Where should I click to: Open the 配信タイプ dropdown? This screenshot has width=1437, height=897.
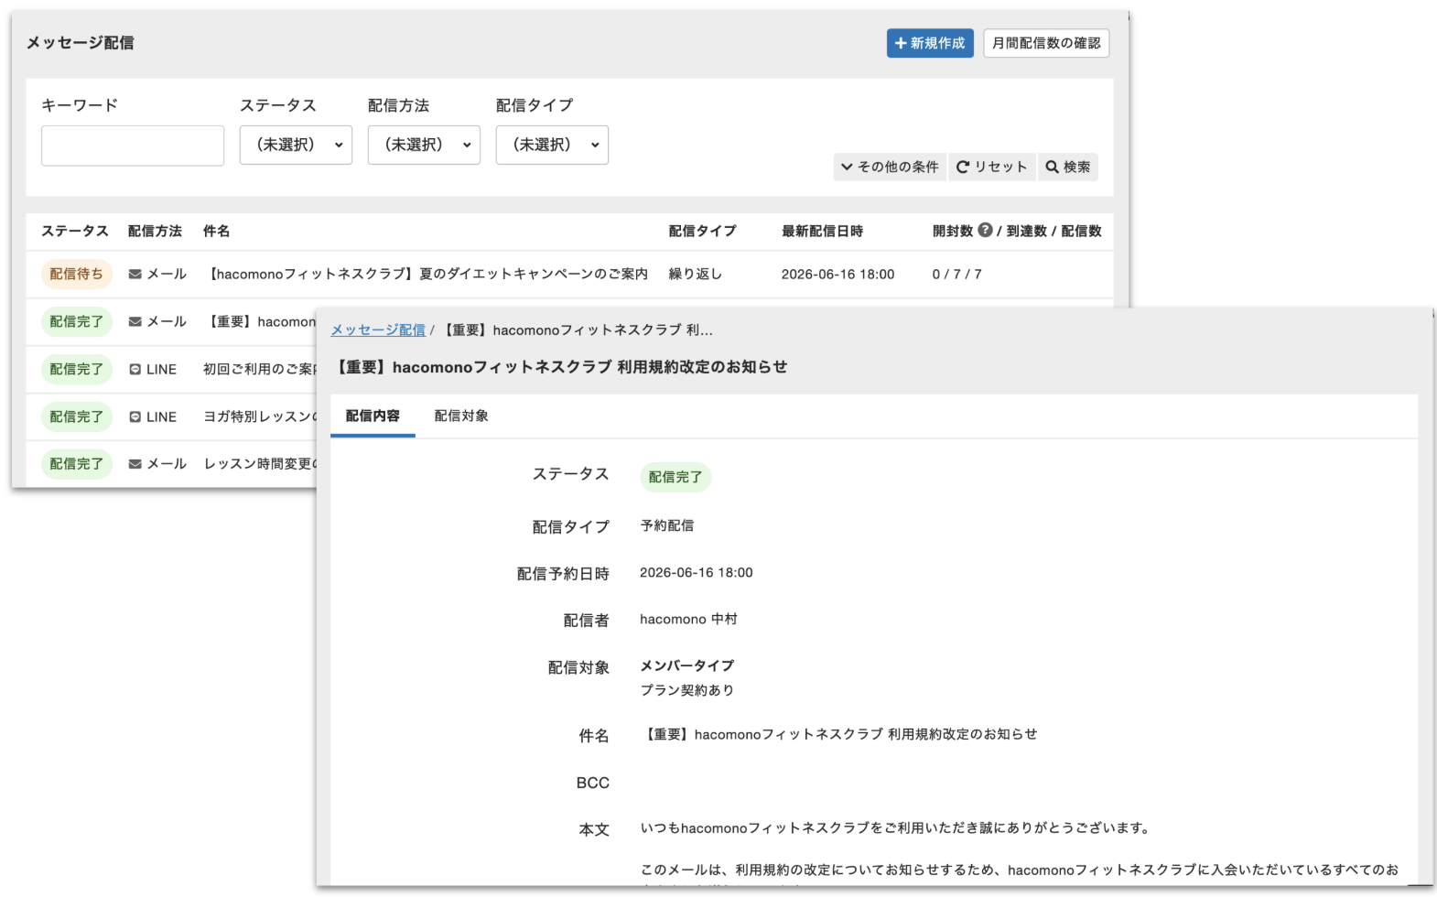click(552, 145)
